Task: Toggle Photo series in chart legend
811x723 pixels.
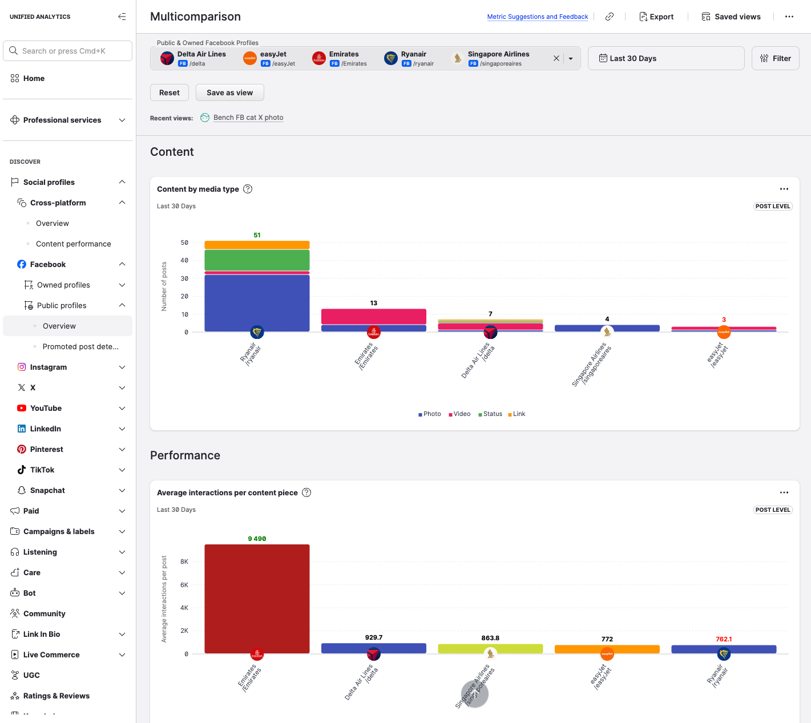Action: [x=430, y=414]
